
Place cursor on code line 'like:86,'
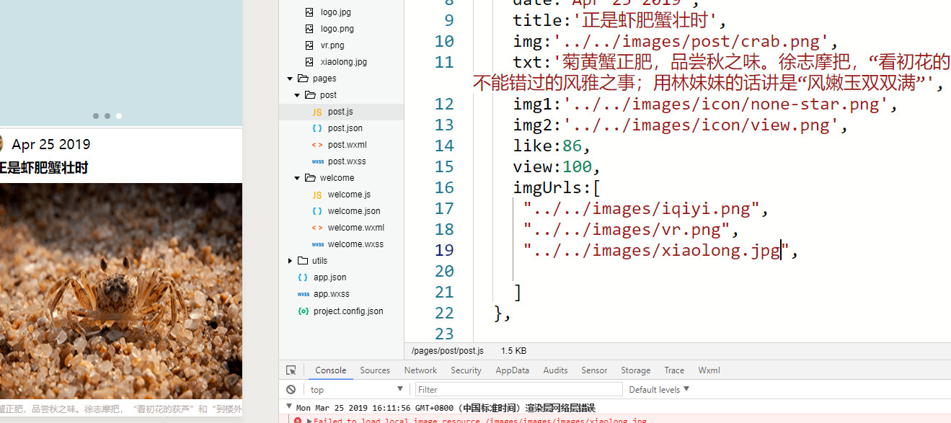[x=552, y=146]
